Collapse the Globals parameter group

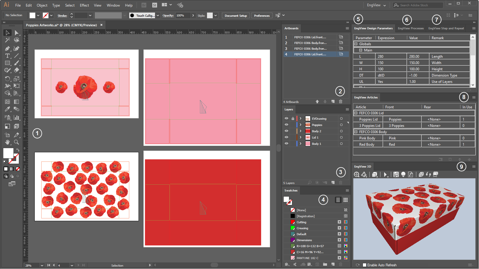click(356, 44)
